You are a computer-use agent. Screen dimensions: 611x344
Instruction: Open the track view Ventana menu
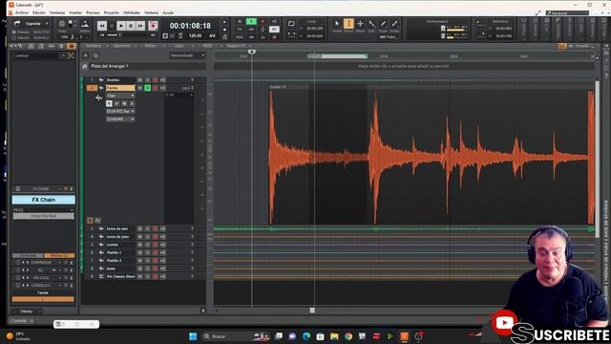(x=94, y=46)
